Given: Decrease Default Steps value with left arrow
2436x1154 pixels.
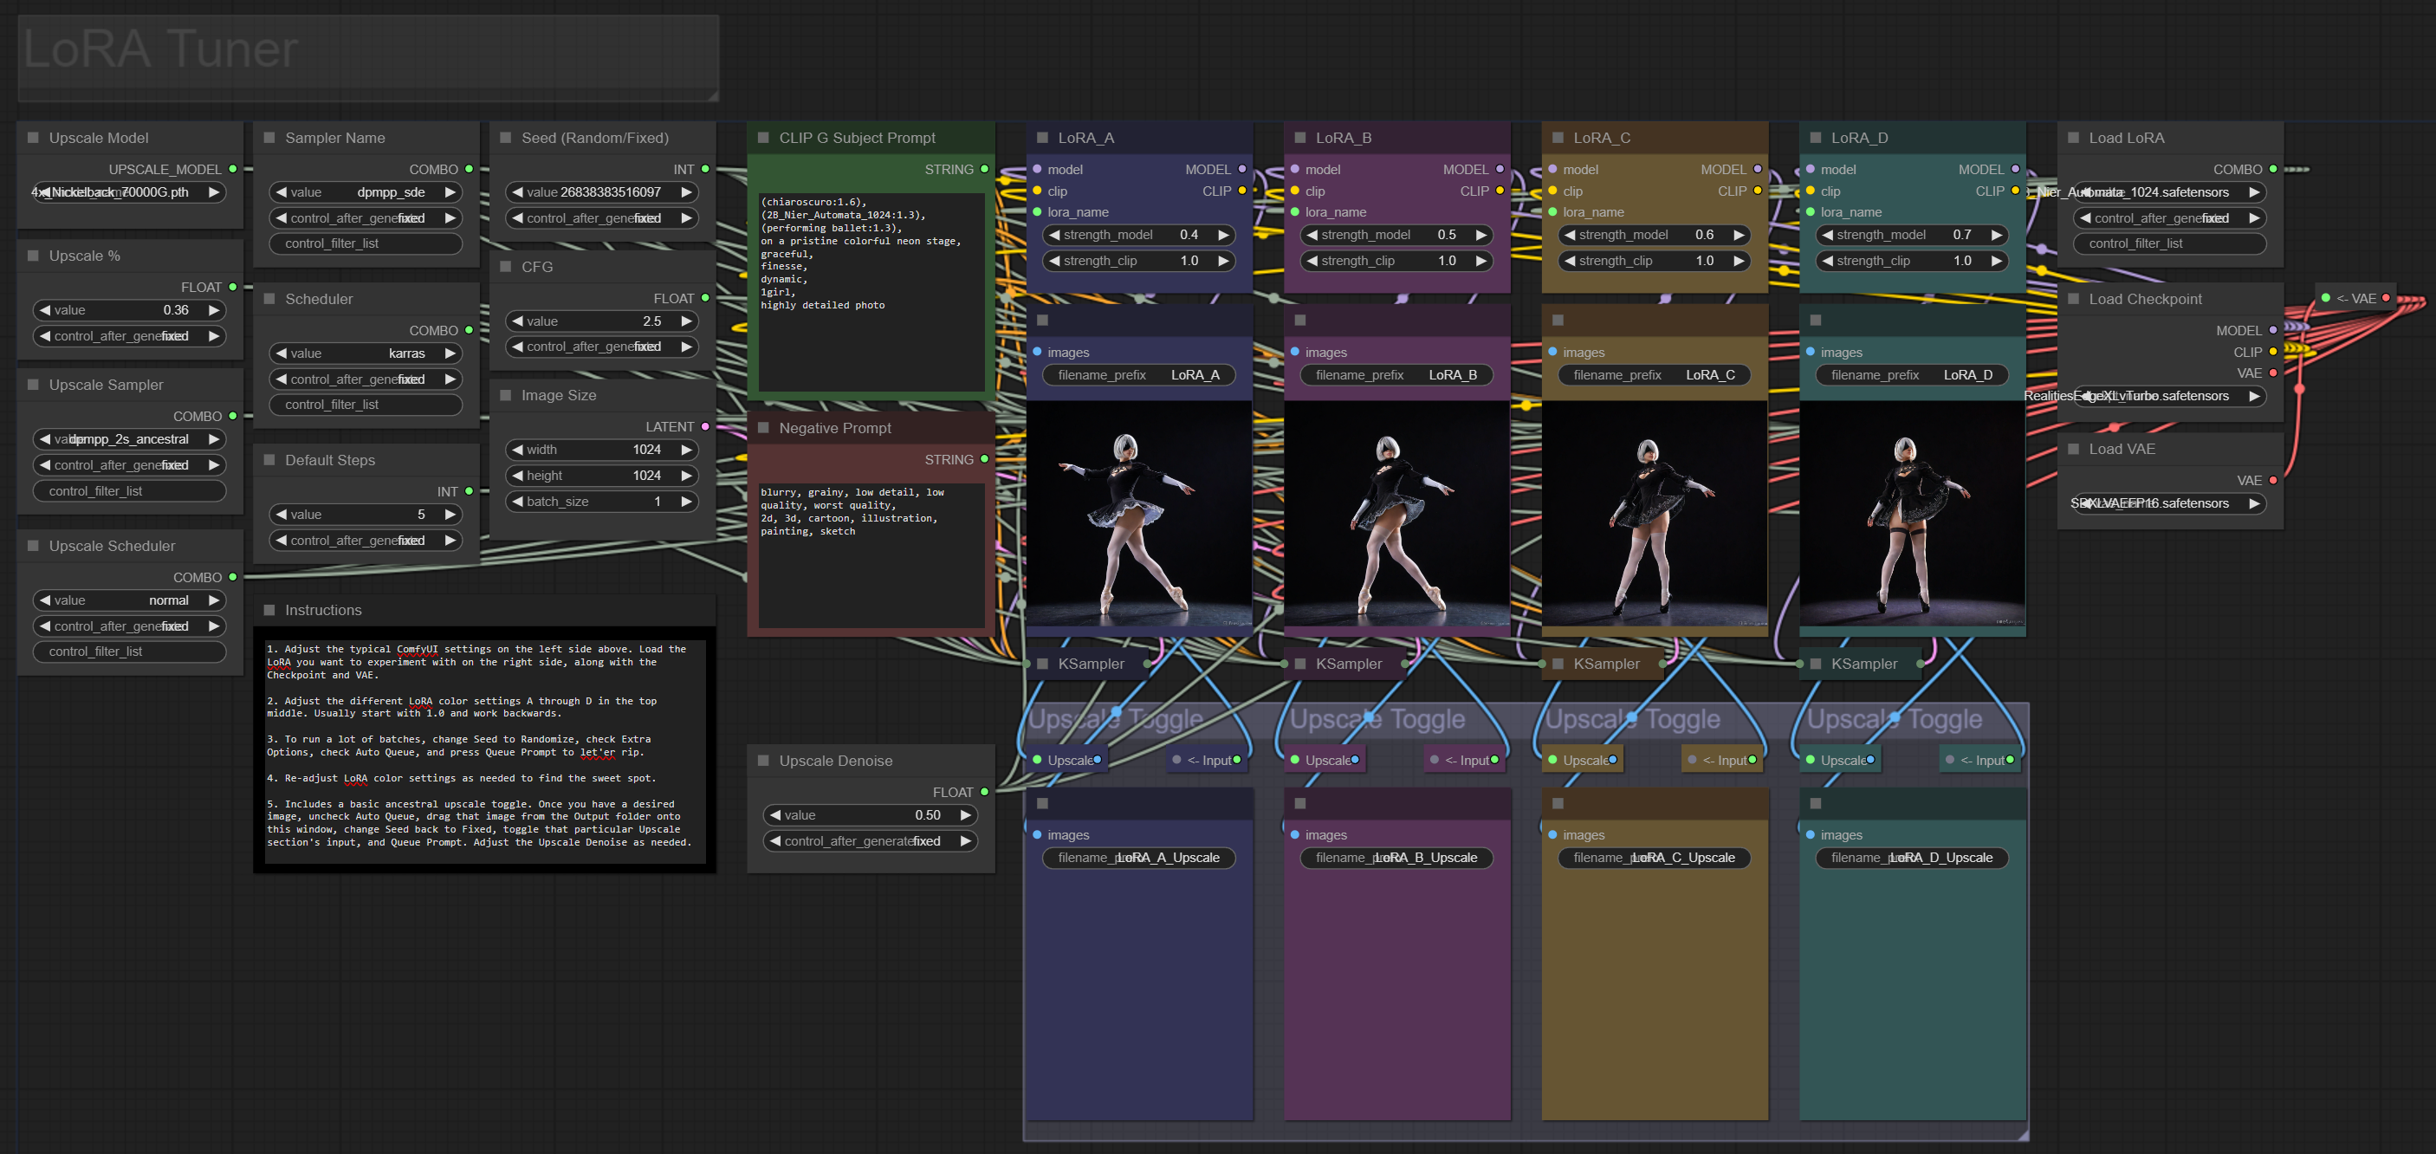Looking at the screenshot, I should click(281, 515).
